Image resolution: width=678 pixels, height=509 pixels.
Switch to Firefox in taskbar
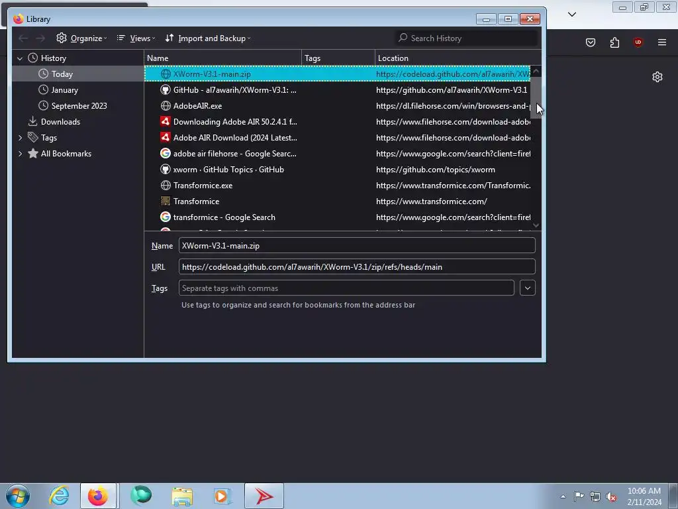click(x=98, y=496)
